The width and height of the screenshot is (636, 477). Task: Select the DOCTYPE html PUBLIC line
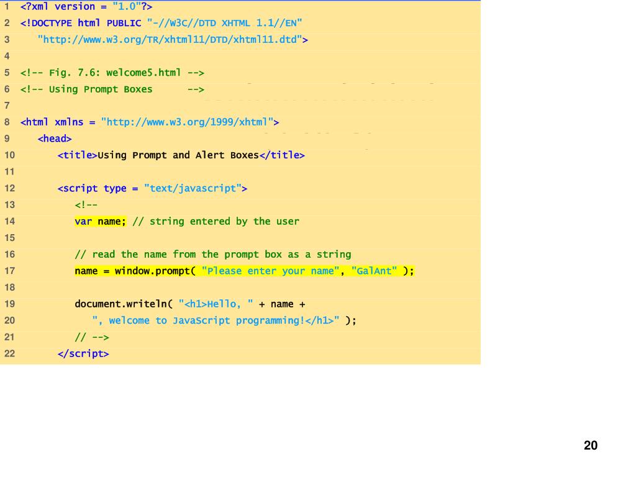161,23
